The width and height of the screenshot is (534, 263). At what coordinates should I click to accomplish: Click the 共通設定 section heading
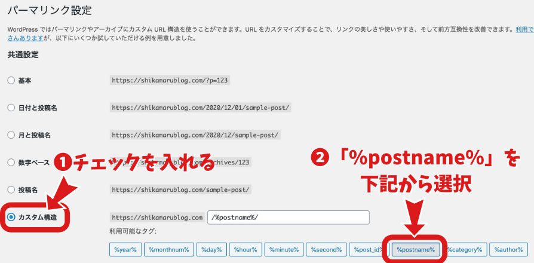coord(23,55)
